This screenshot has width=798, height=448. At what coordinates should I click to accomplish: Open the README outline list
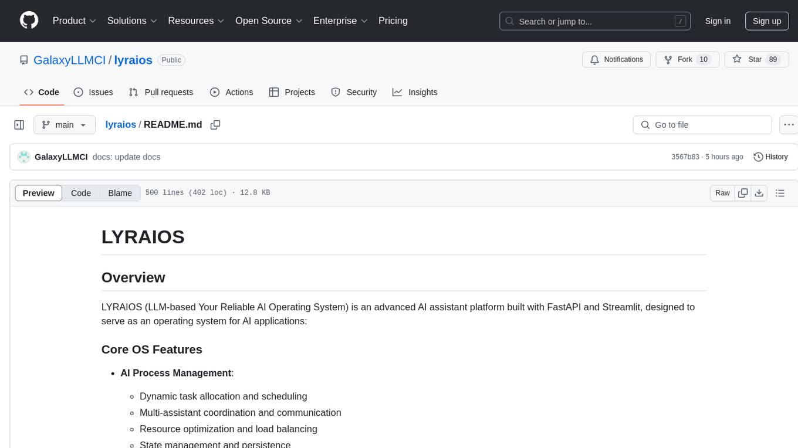780,193
